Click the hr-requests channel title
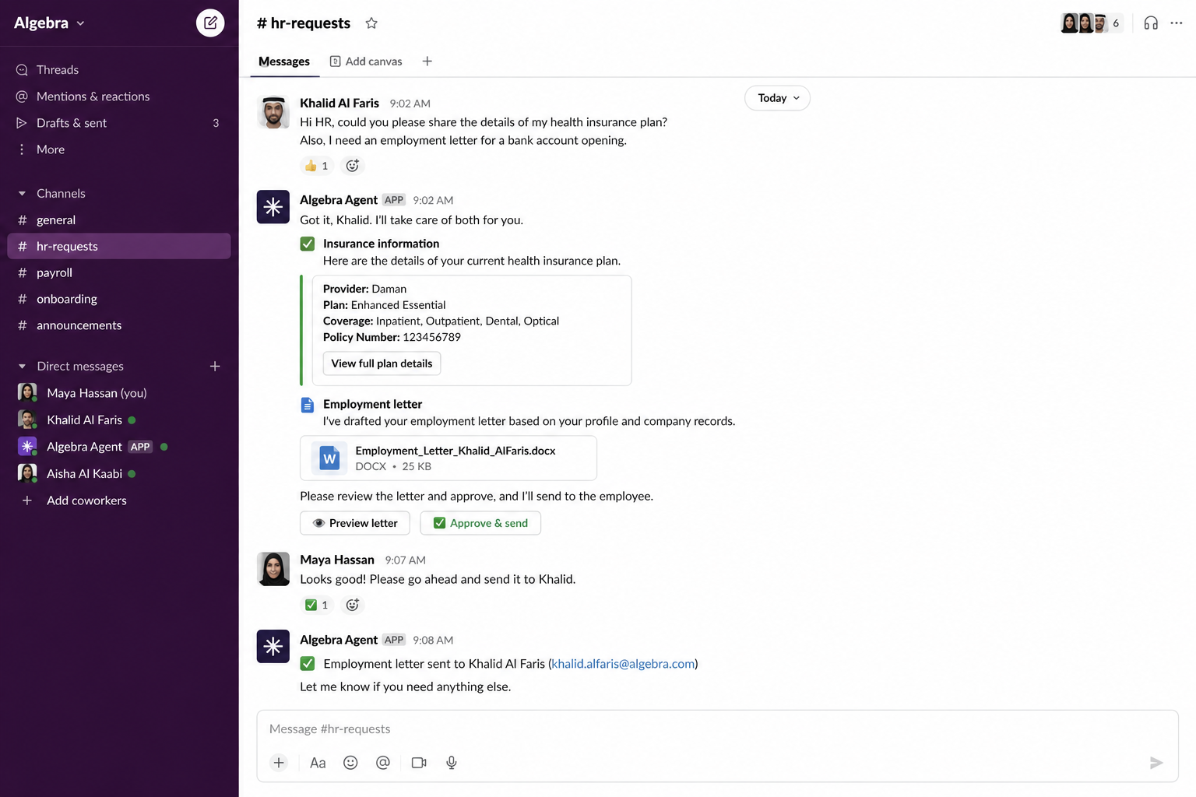The width and height of the screenshot is (1196, 797). pos(304,23)
